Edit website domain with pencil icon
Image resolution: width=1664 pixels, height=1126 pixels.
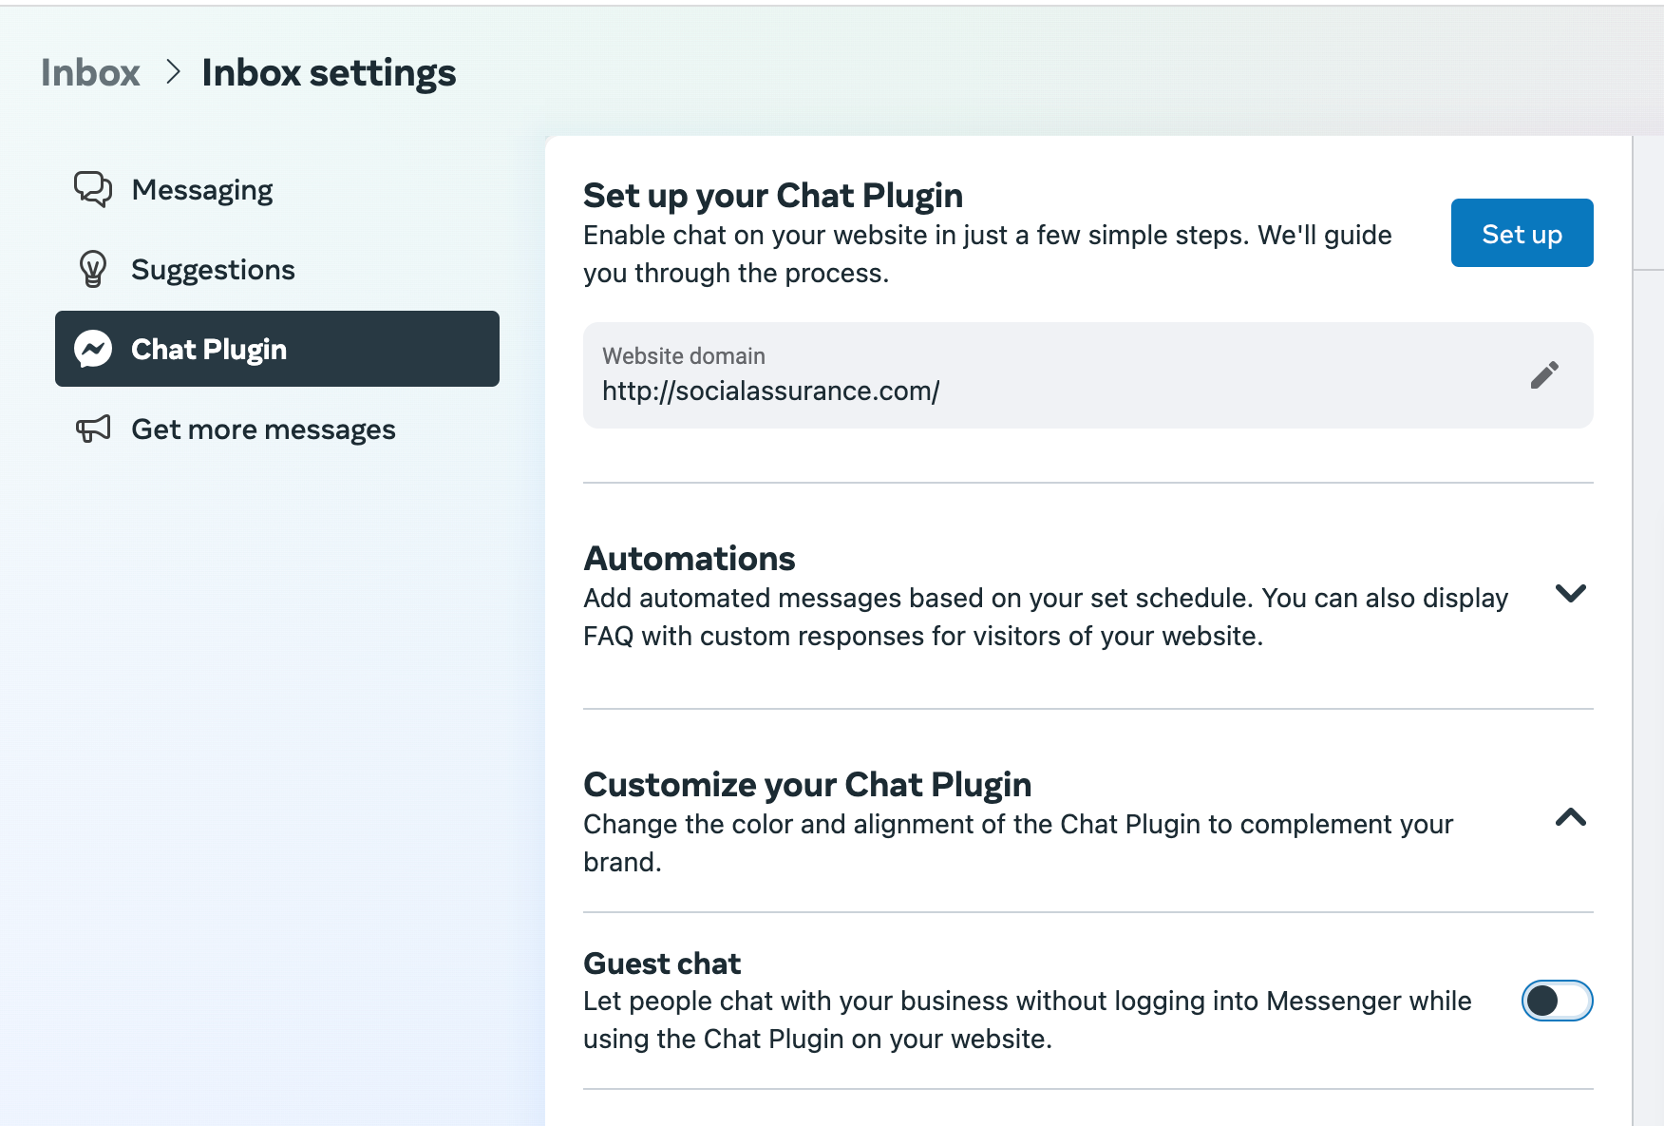click(x=1544, y=375)
